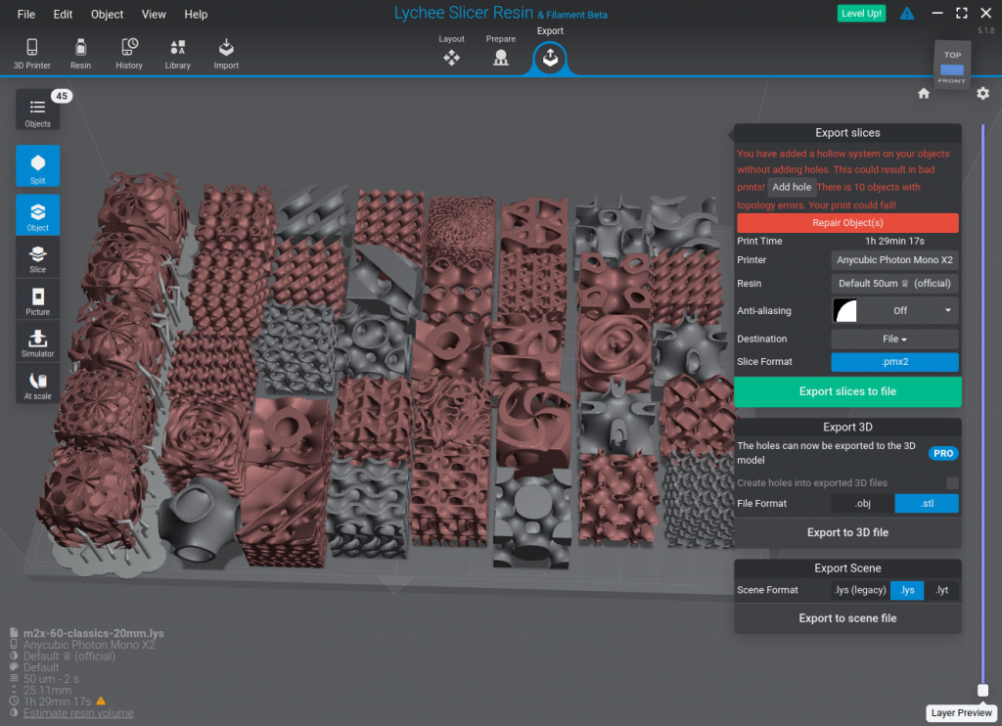Select the Object view mode
1002x726 pixels.
click(x=38, y=214)
